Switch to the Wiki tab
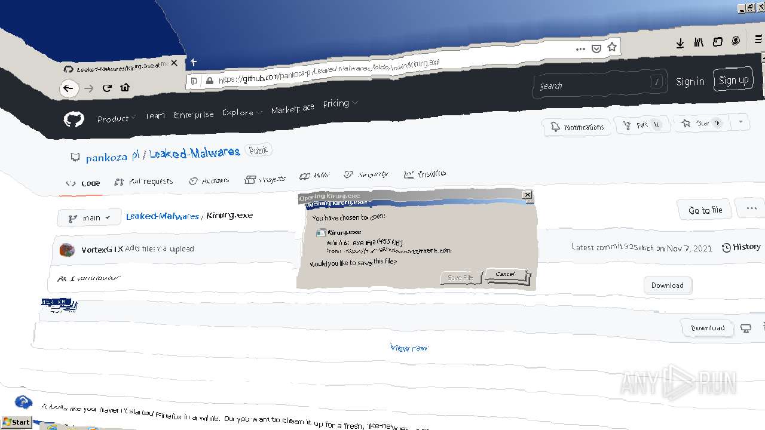Screen dimensions: 765x430 314,176
